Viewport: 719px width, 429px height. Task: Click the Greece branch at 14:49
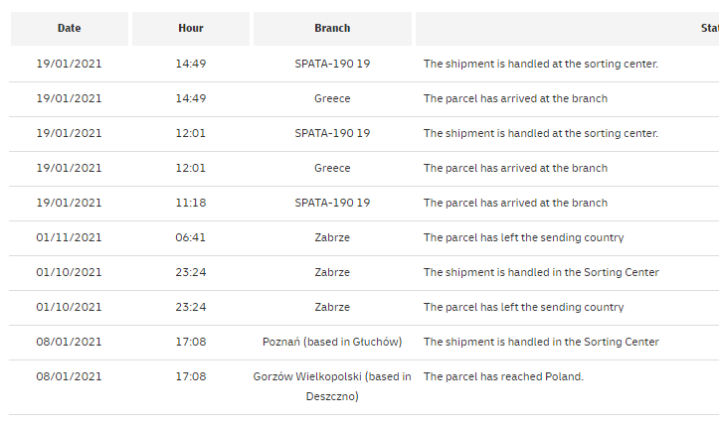[332, 99]
